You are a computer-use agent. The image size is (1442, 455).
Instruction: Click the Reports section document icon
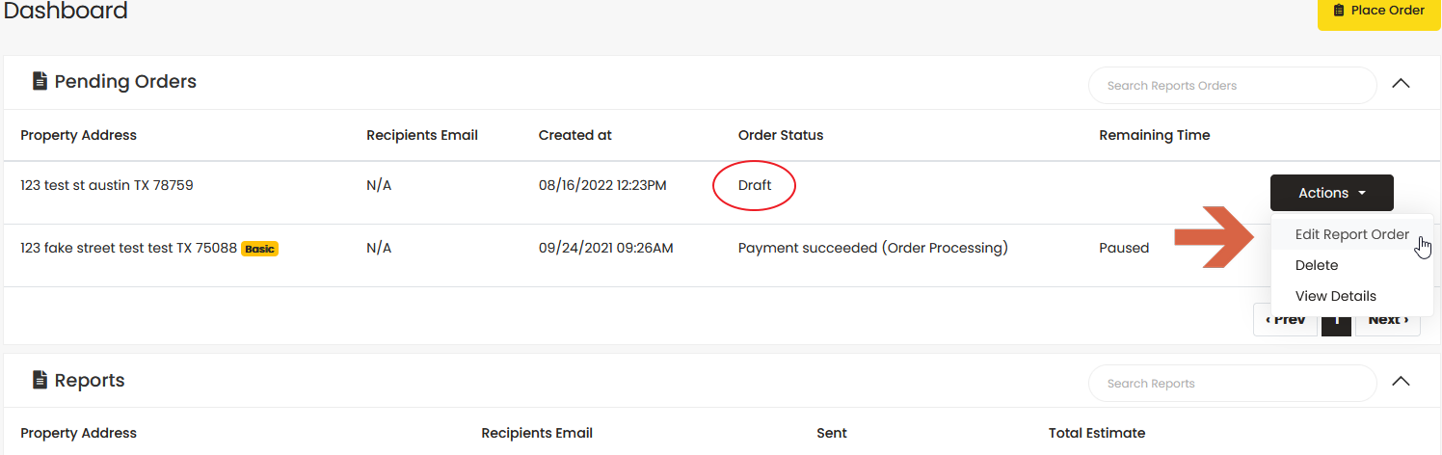(x=40, y=381)
